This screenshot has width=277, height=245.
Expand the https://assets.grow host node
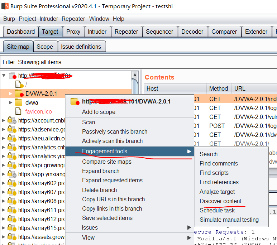(x=3, y=237)
